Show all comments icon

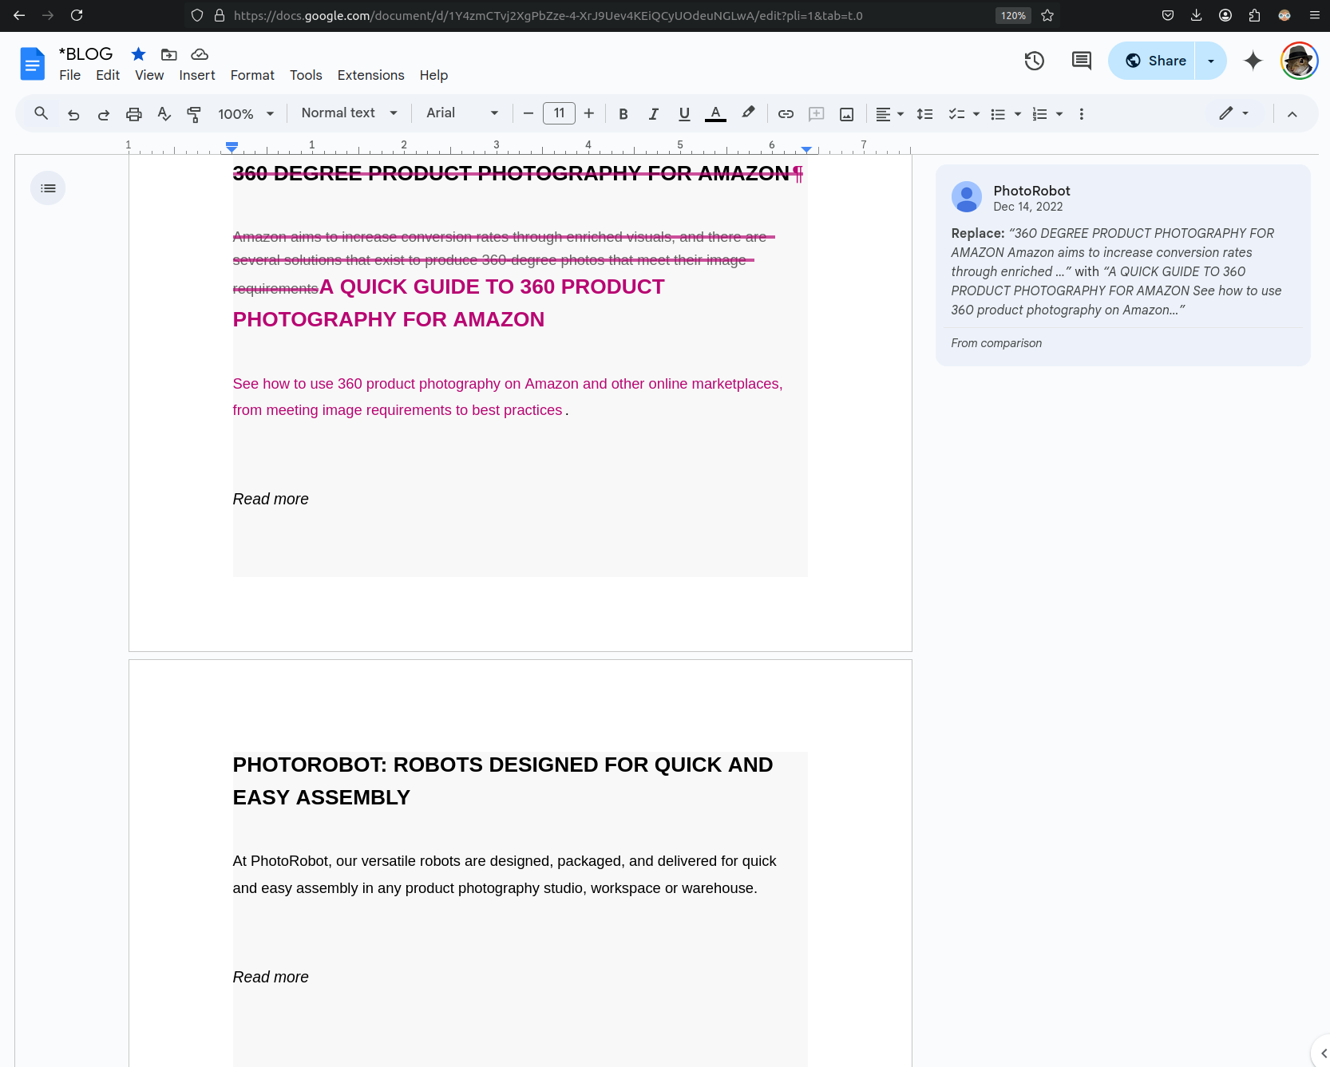(1082, 61)
